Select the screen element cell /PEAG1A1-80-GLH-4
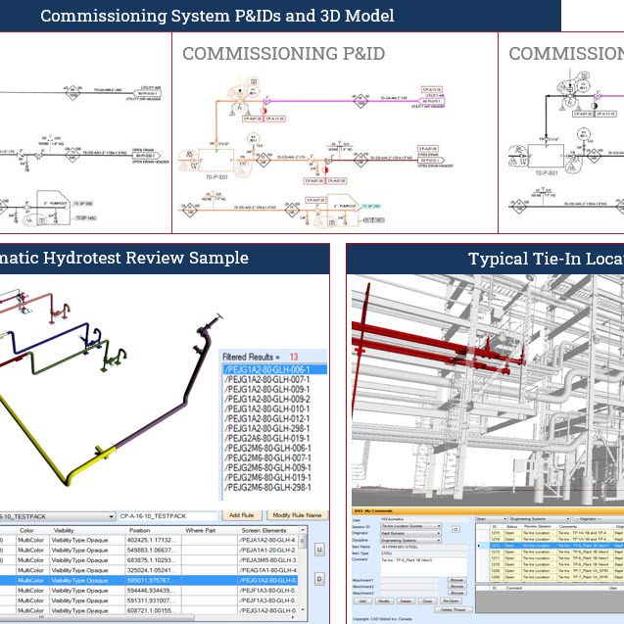Image resolution: width=624 pixels, height=624 pixels. [267, 570]
